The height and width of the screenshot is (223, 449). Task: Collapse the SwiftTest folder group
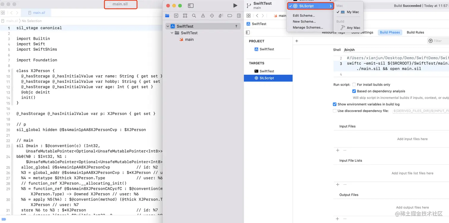click(x=172, y=33)
